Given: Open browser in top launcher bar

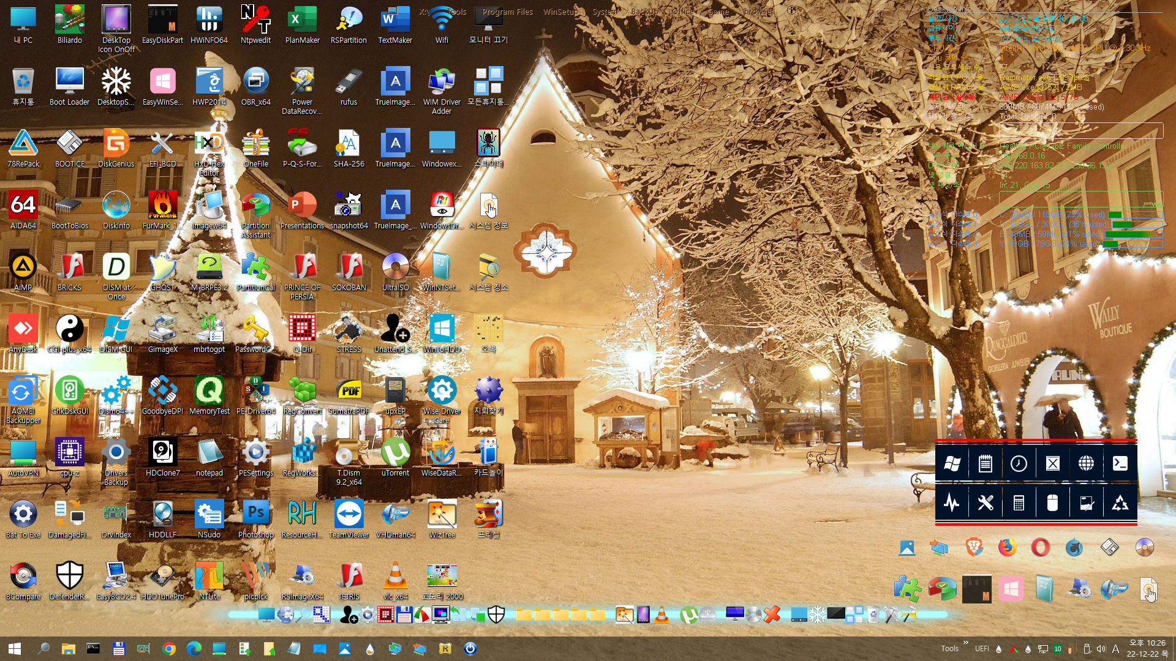Looking at the screenshot, I should [759, 12].
